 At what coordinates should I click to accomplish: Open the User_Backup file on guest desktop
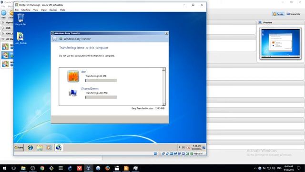pos(20,38)
